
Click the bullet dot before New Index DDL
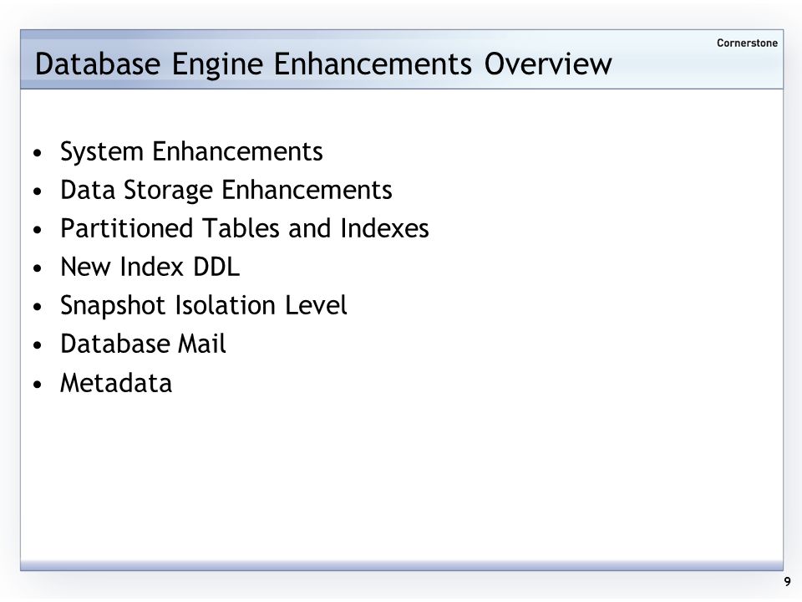tap(37, 268)
